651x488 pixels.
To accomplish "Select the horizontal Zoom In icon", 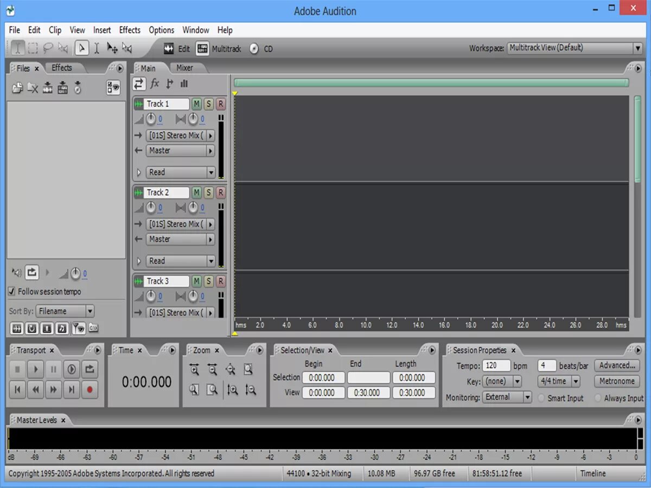I will pos(194,370).
